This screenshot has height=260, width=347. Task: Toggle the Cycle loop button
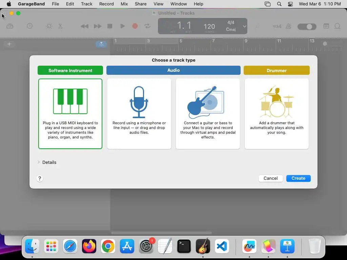pyautogui.click(x=147, y=26)
